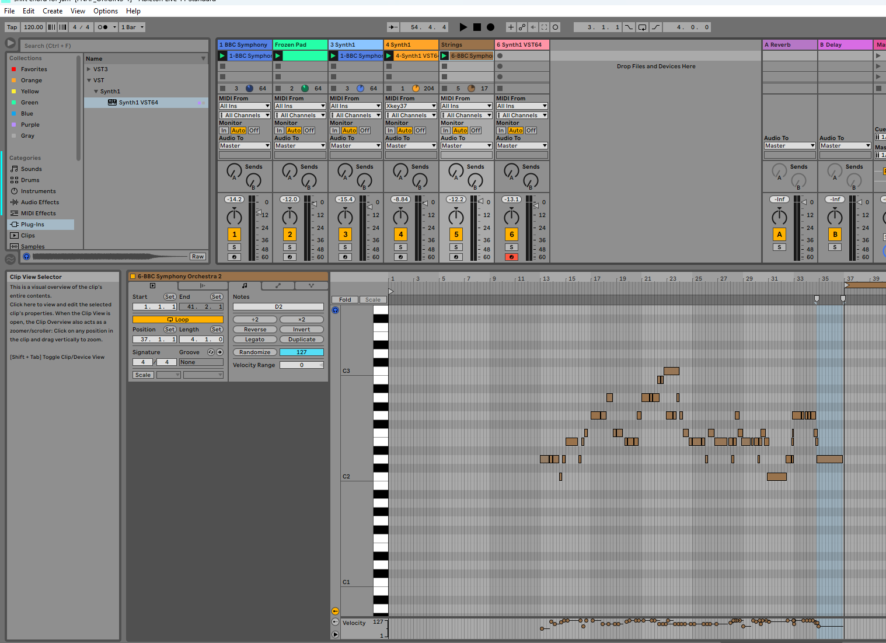Launch the 1-BBC Symphony clip on track 1
Viewport: 886px width, 643px height.
(x=222, y=55)
